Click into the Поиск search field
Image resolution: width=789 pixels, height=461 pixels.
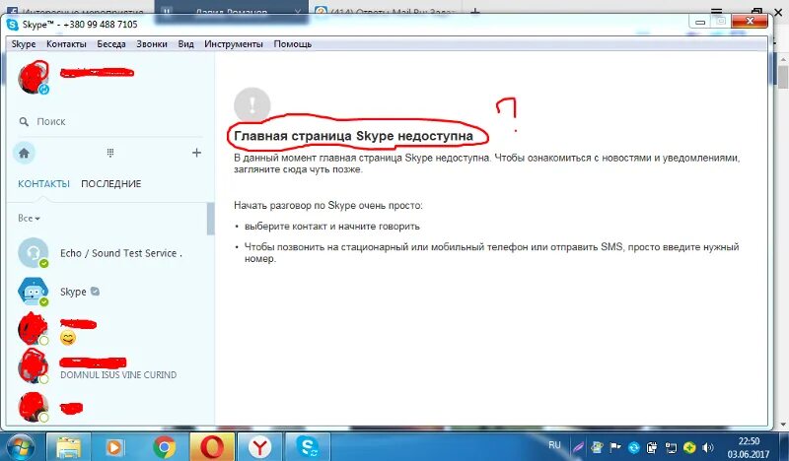click(110, 122)
